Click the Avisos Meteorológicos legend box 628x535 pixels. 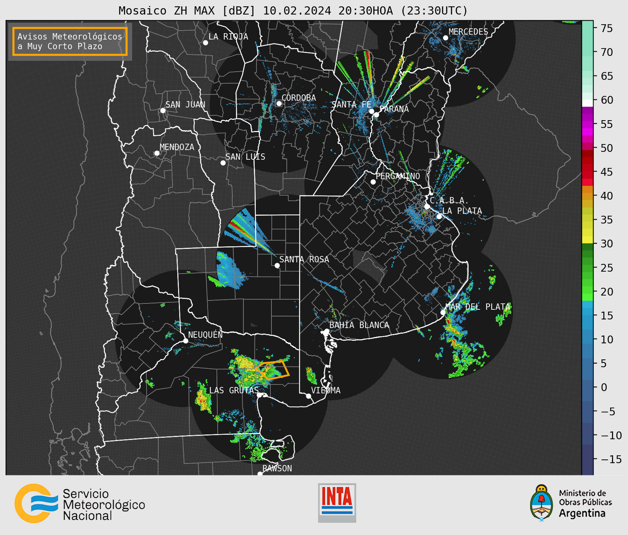[x=70, y=41]
